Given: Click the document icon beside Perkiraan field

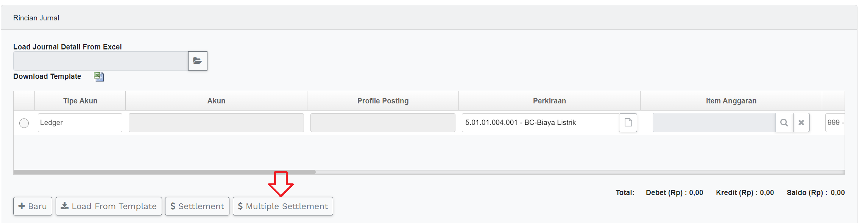Looking at the screenshot, I should [x=628, y=123].
